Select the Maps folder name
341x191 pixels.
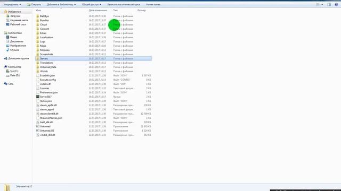click(43, 46)
